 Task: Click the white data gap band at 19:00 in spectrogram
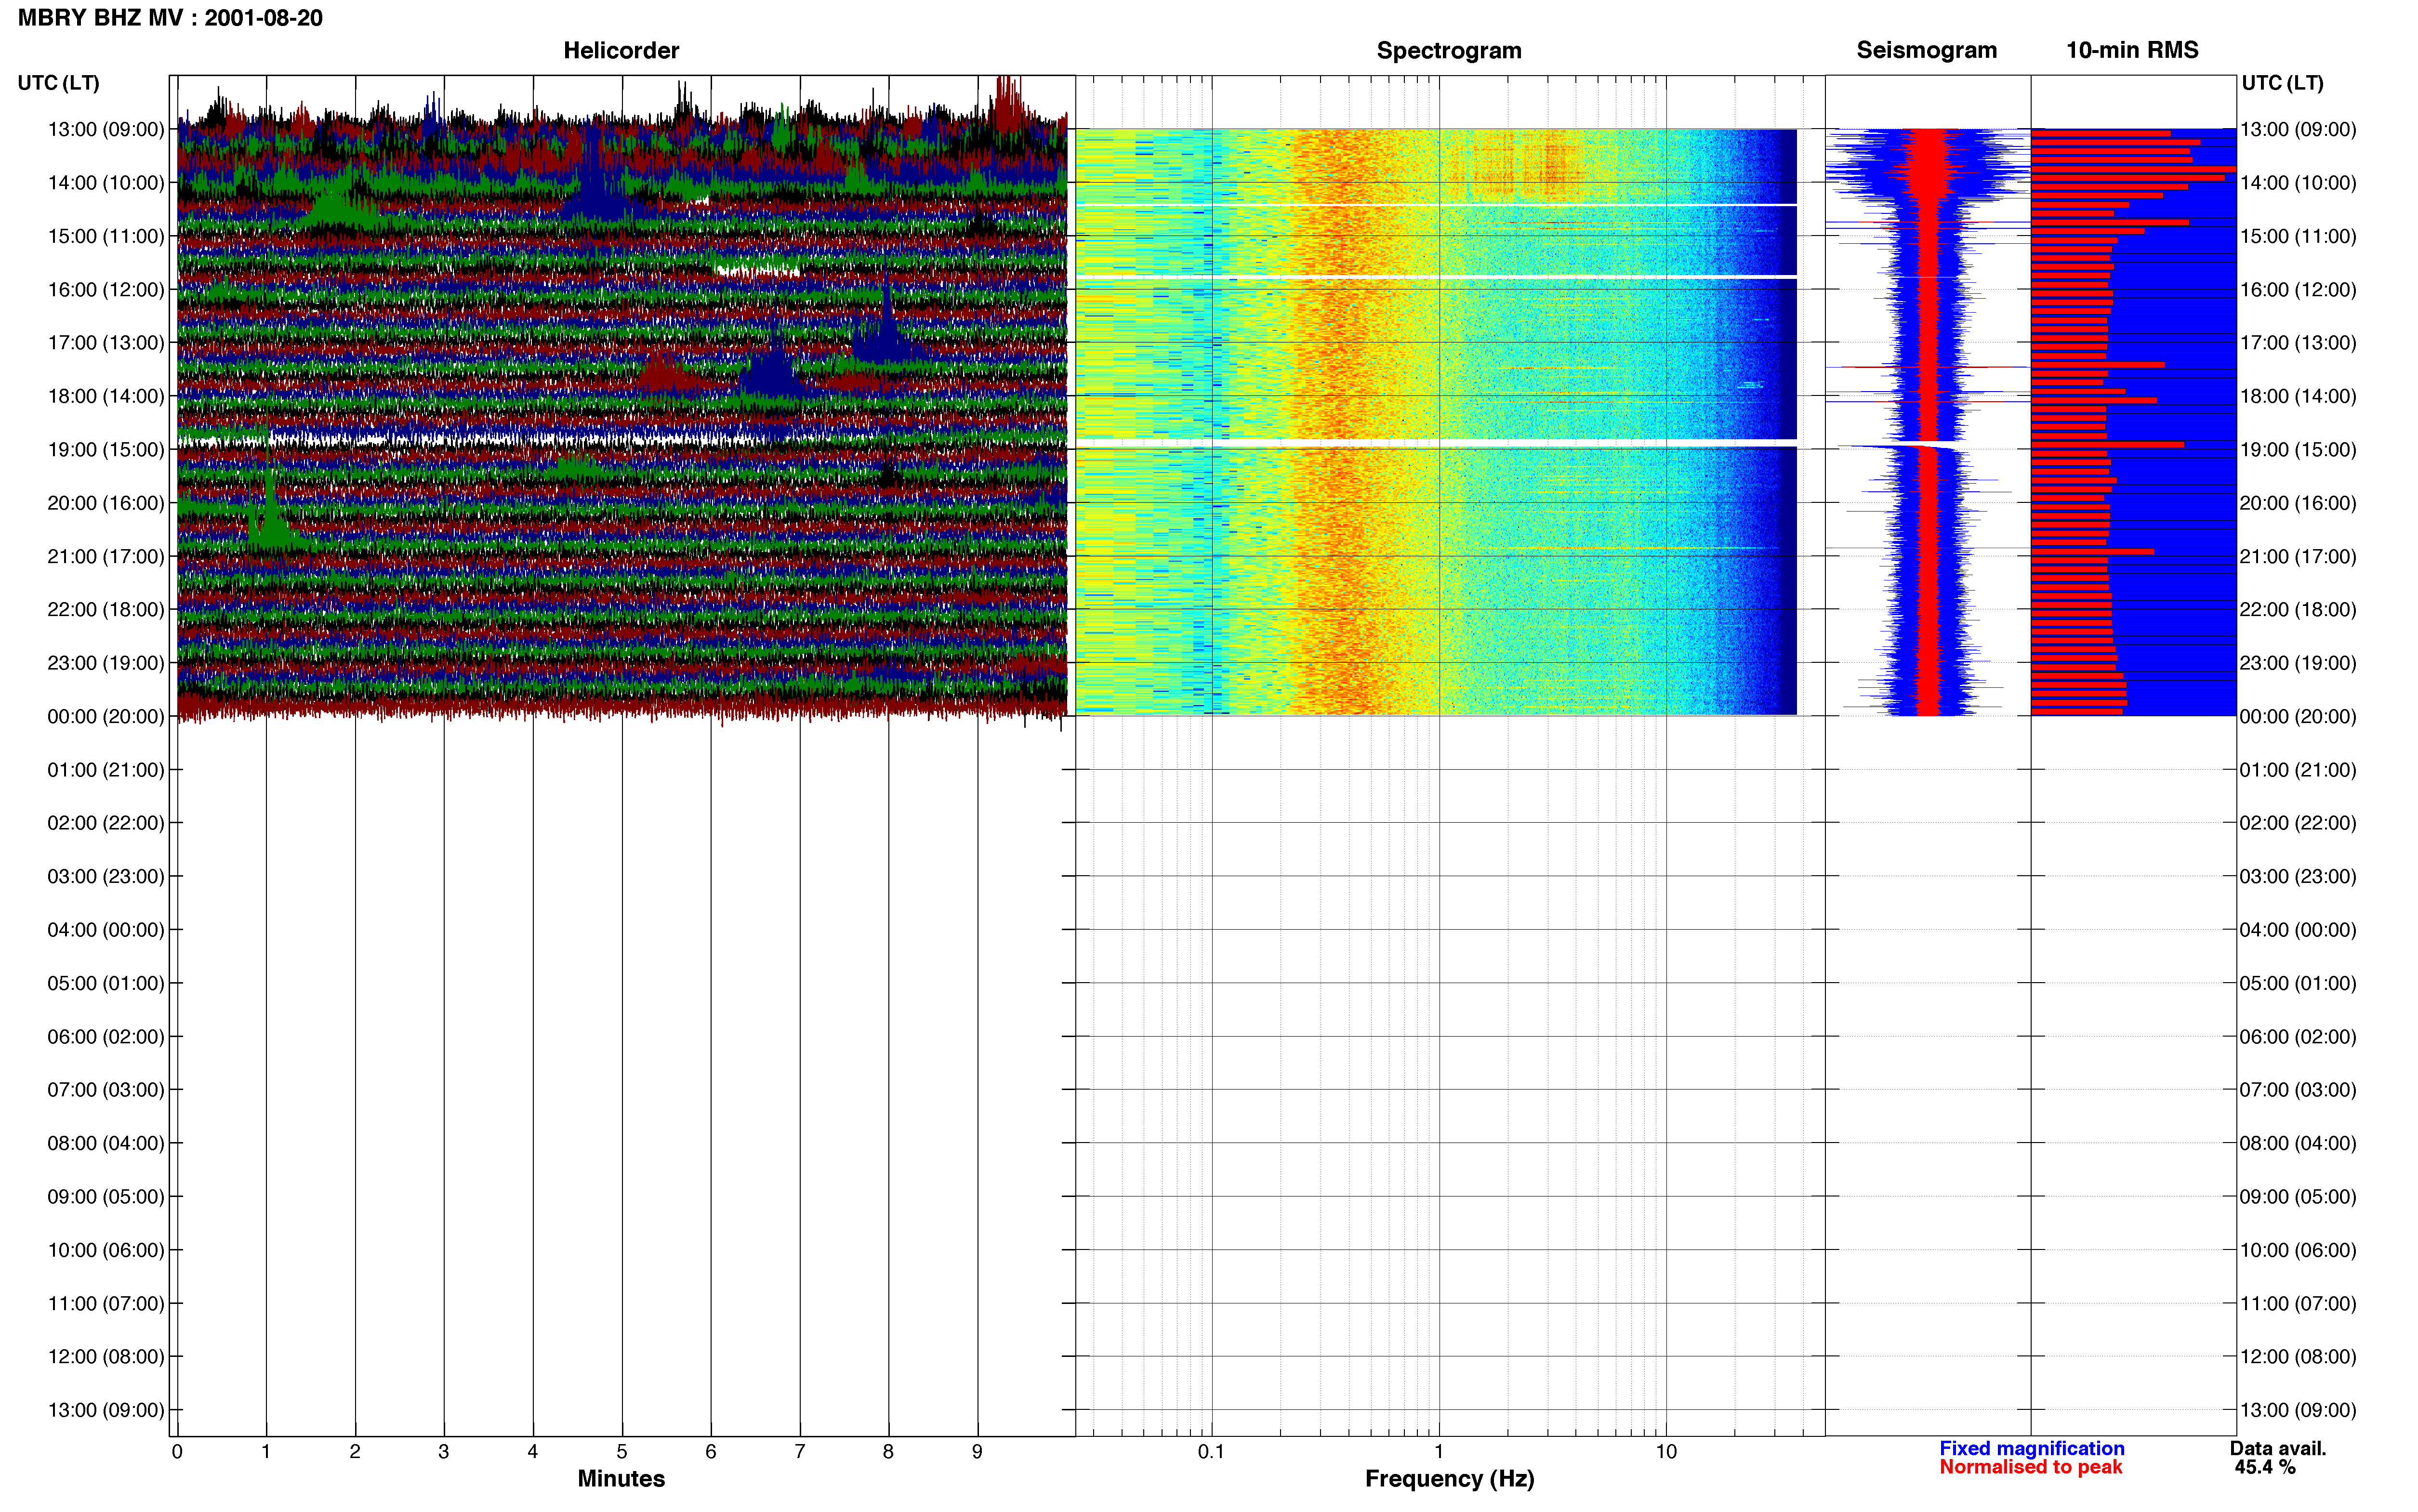(x=1436, y=442)
